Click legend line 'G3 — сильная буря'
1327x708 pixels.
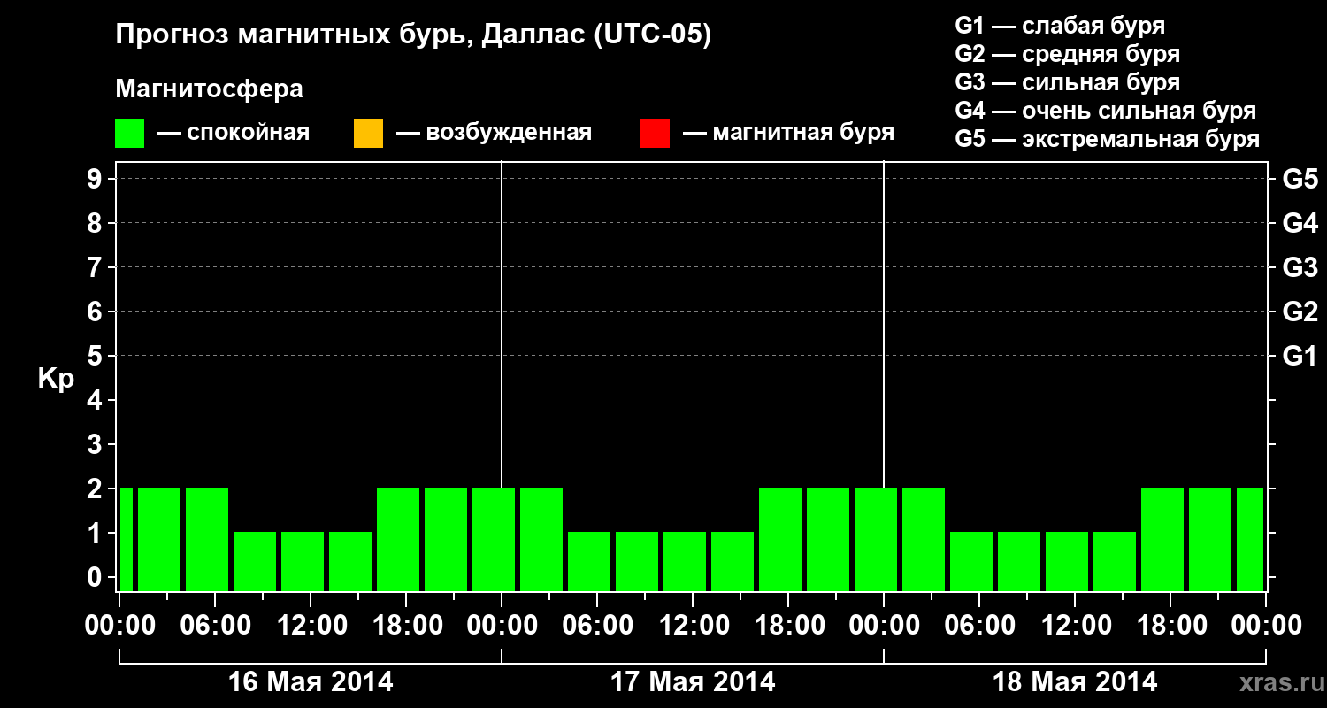pos(1067,82)
